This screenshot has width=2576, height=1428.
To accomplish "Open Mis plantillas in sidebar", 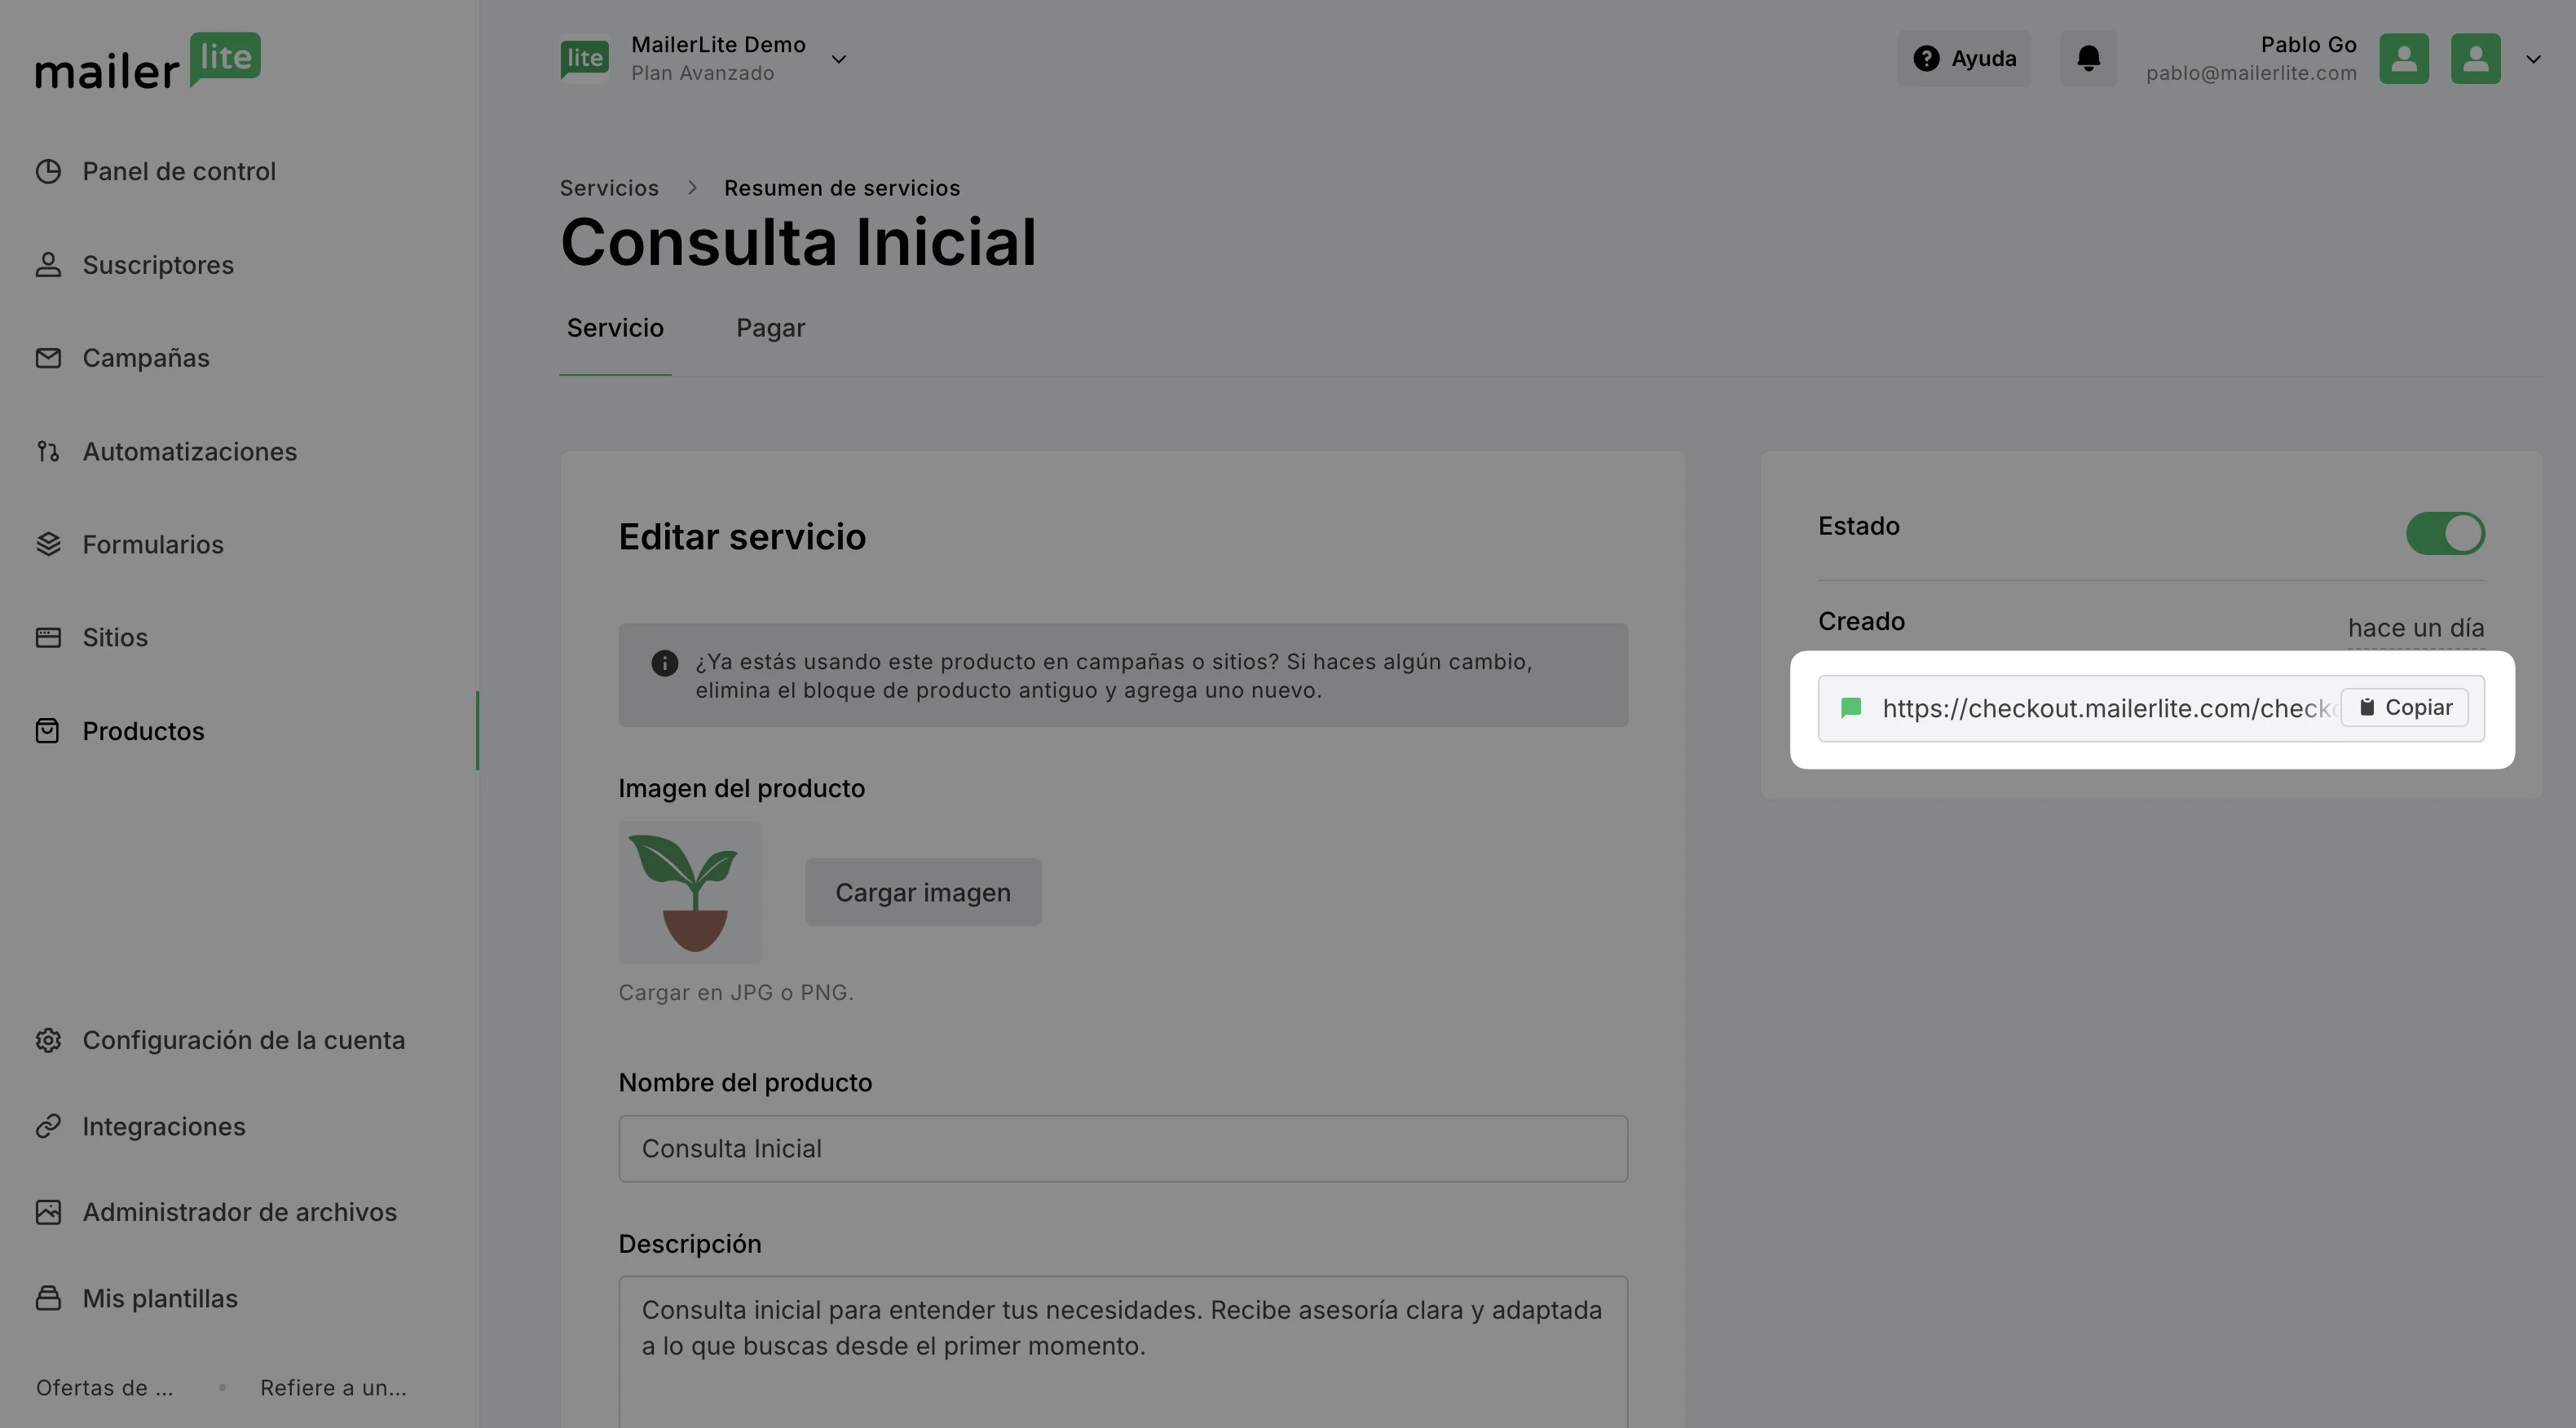I will coord(159,1299).
